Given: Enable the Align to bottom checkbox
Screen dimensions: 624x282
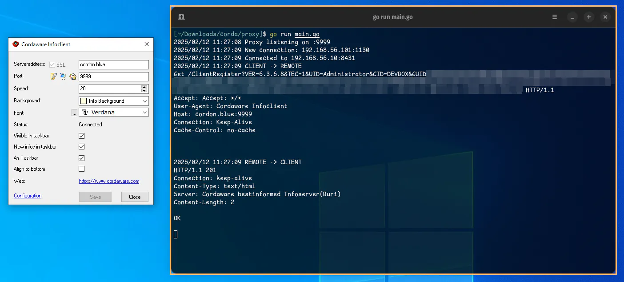Looking at the screenshot, I should point(81,169).
